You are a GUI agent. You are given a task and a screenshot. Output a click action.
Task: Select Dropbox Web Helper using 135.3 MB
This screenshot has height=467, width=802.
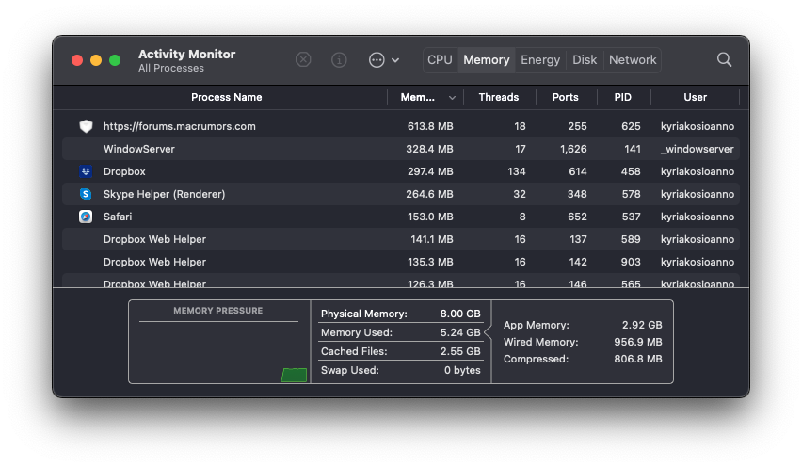[x=401, y=262]
